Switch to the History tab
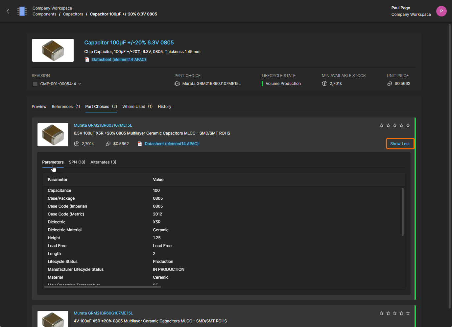452x327 pixels. [x=164, y=107]
